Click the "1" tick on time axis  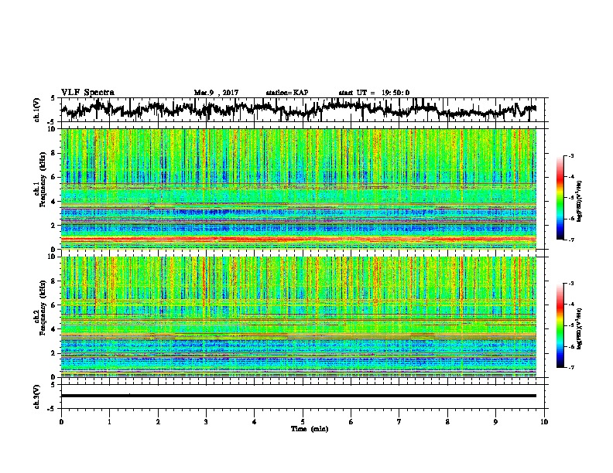[110, 422]
